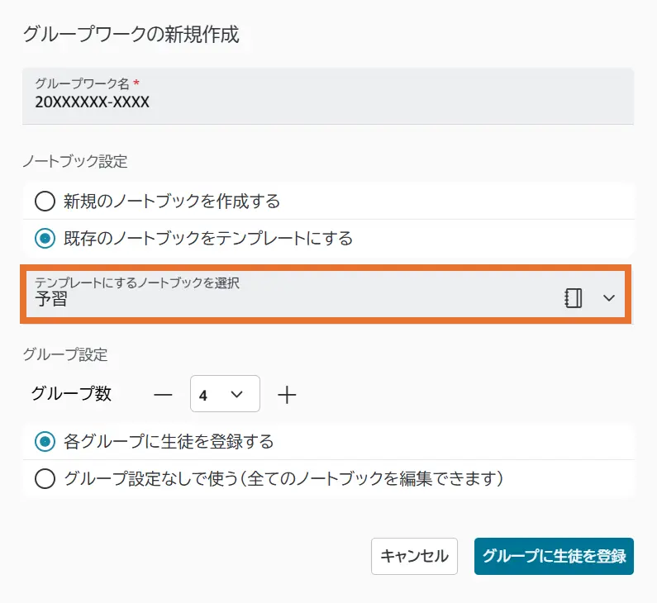
Task: Click the minus icon to decrease グループ数
Action: click(x=163, y=395)
